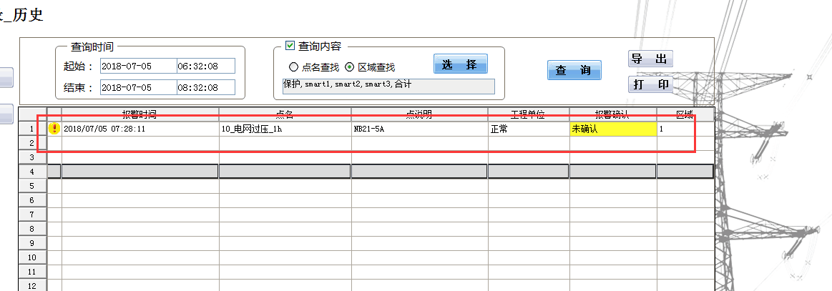Click the end time field 08:32:08
This screenshot has height=291, width=832.
click(x=205, y=87)
